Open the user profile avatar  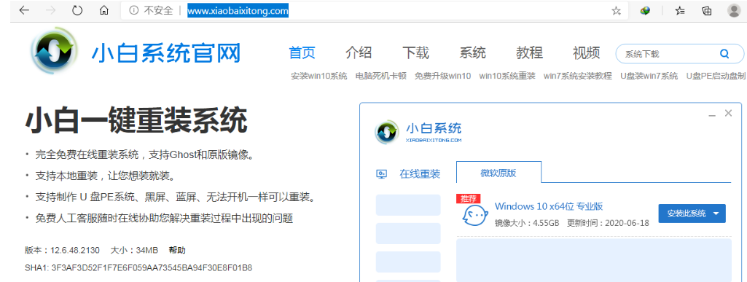(735, 10)
